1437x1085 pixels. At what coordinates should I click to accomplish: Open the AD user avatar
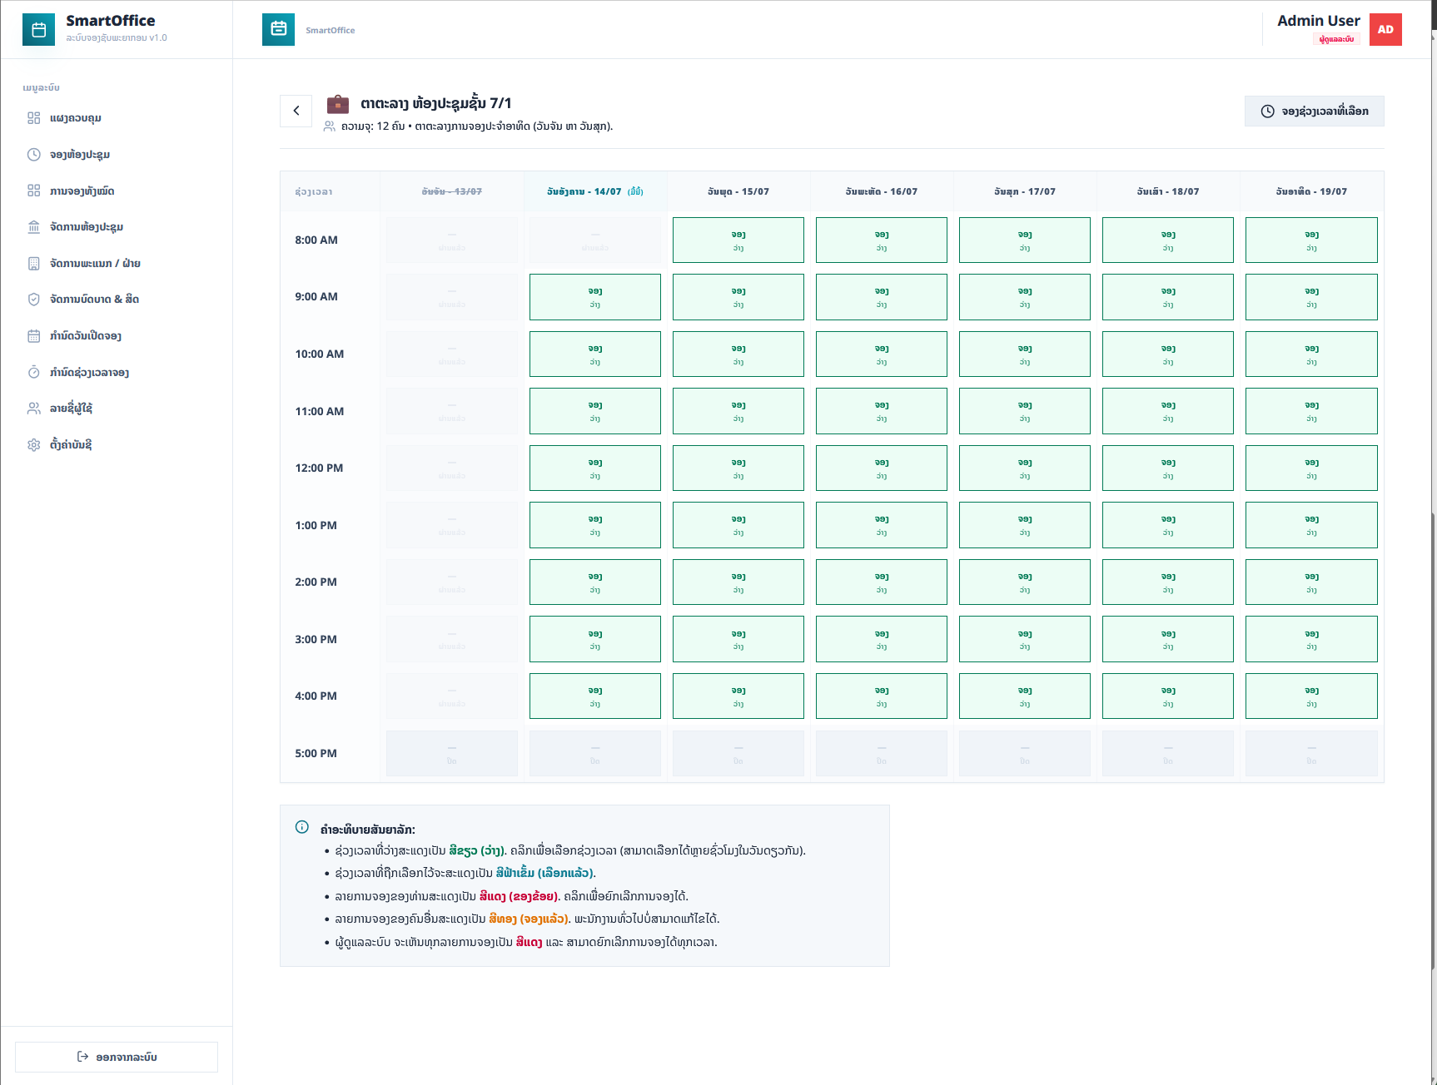(1385, 29)
